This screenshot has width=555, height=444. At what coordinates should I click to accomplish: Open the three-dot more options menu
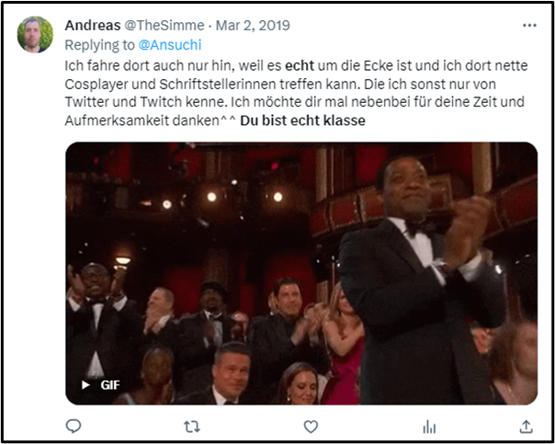[529, 25]
